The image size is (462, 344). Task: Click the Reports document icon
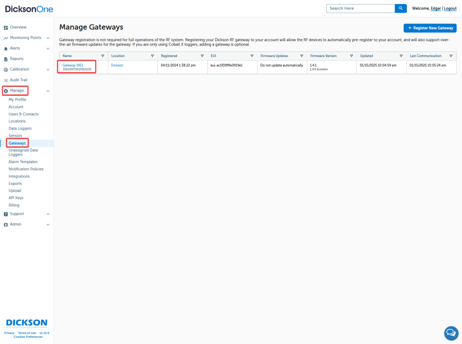pyautogui.click(x=6, y=59)
